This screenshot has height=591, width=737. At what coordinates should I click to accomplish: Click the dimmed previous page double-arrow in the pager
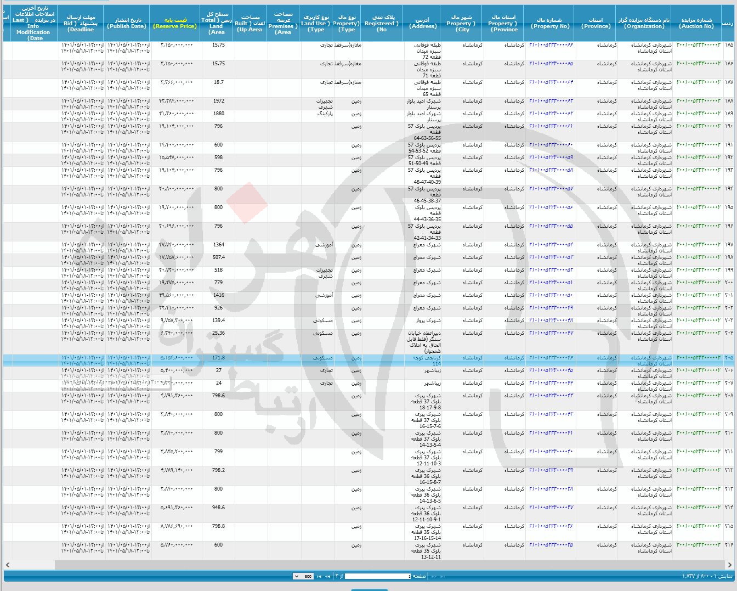coord(434,576)
